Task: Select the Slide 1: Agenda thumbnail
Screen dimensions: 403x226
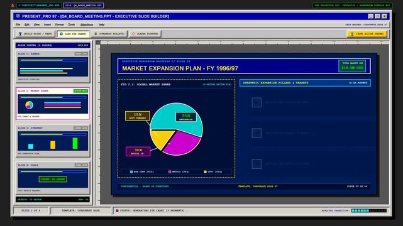Action: (x=53, y=67)
